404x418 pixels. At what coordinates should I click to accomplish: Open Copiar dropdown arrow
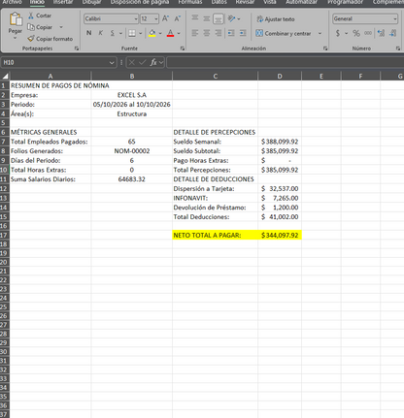(61, 27)
